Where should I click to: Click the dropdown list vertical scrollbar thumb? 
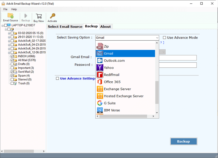tap(157, 92)
